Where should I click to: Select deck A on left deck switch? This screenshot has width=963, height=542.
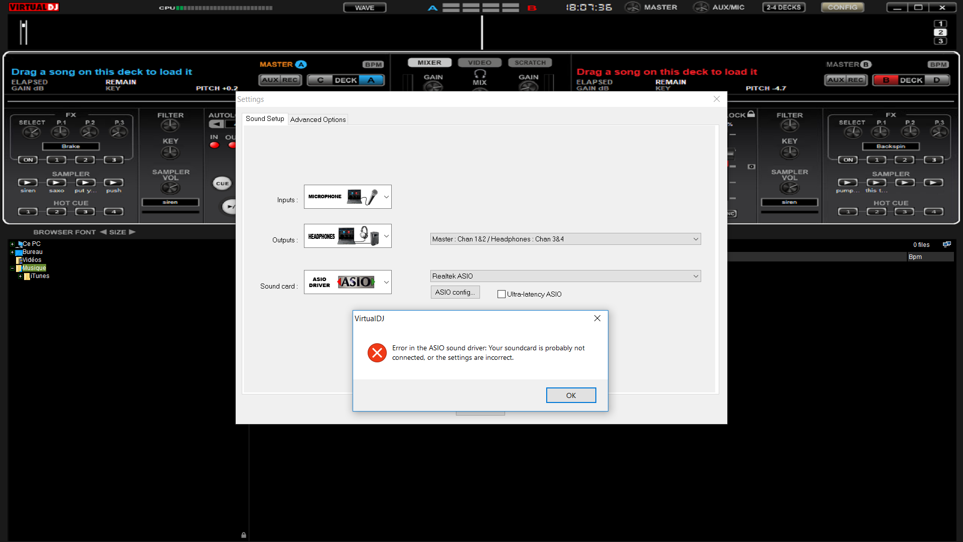(371, 80)
